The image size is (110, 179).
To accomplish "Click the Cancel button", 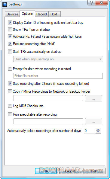I will (70, 171).
